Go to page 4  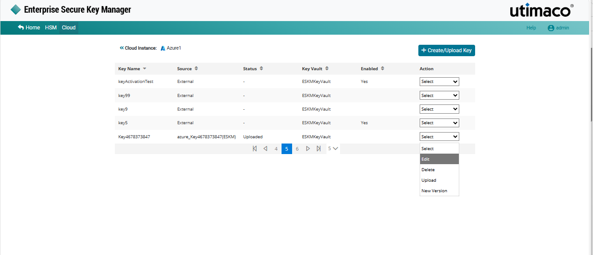click(276, 149)
